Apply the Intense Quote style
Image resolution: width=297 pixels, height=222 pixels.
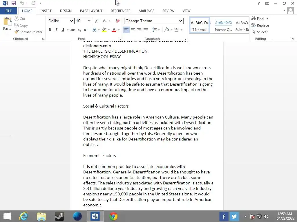pos(223,25)
